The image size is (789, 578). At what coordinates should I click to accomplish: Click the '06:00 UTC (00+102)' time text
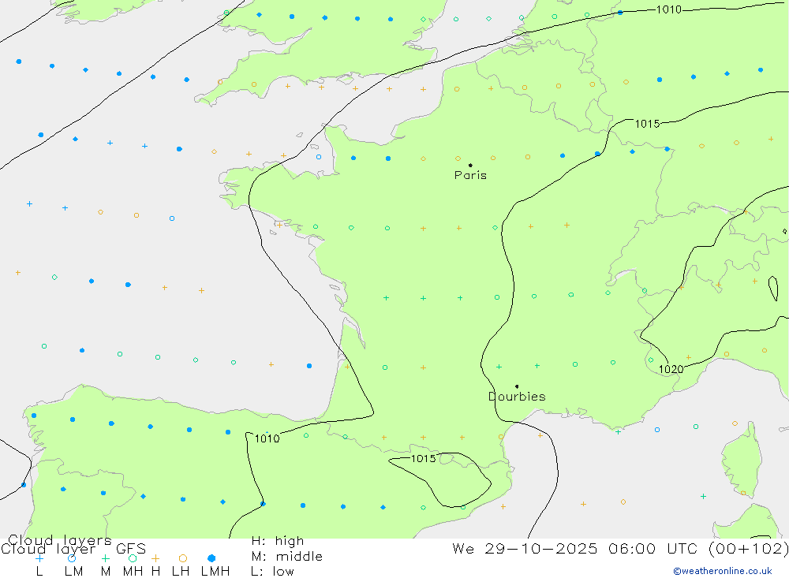[698, 548]
